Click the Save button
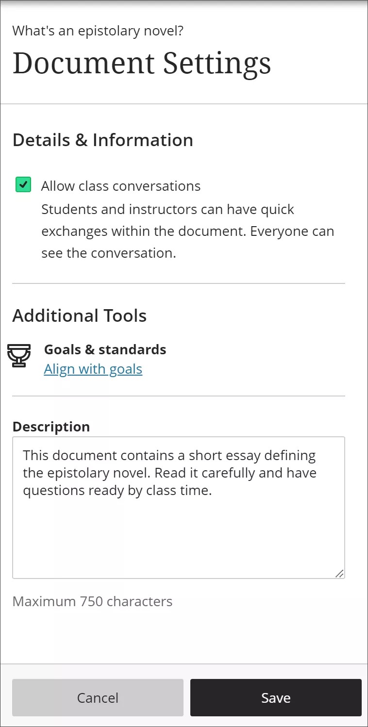The image size is (368, 727). click(275, 697)
